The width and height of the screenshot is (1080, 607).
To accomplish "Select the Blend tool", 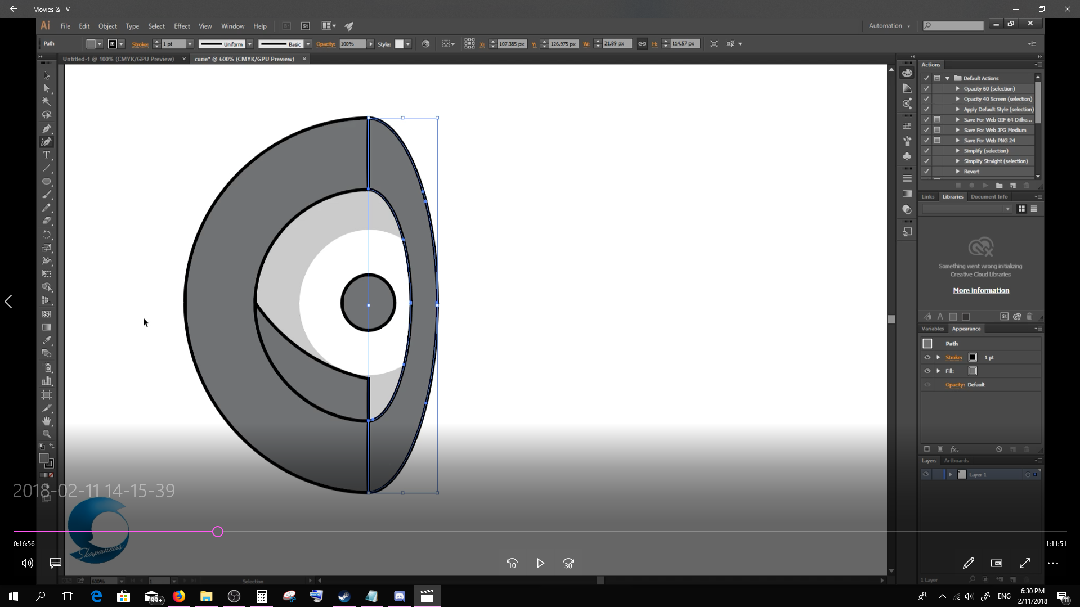I will 47,354.
